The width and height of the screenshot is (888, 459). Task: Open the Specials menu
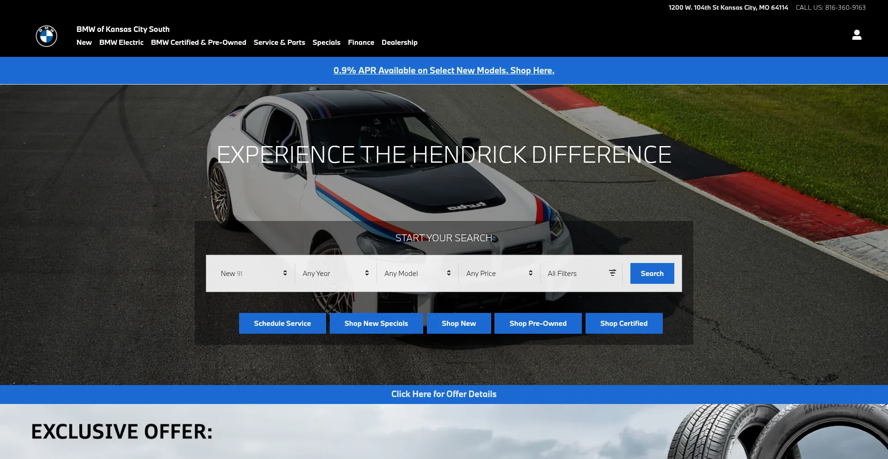327,43
